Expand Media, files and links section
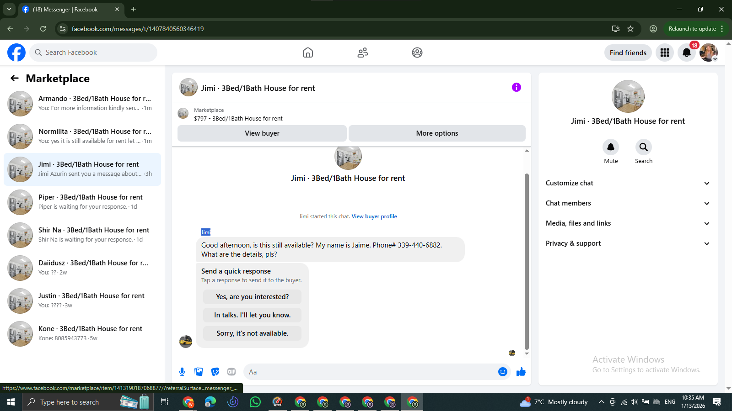Viewport: 732px width, 411px height. [628, 223]
